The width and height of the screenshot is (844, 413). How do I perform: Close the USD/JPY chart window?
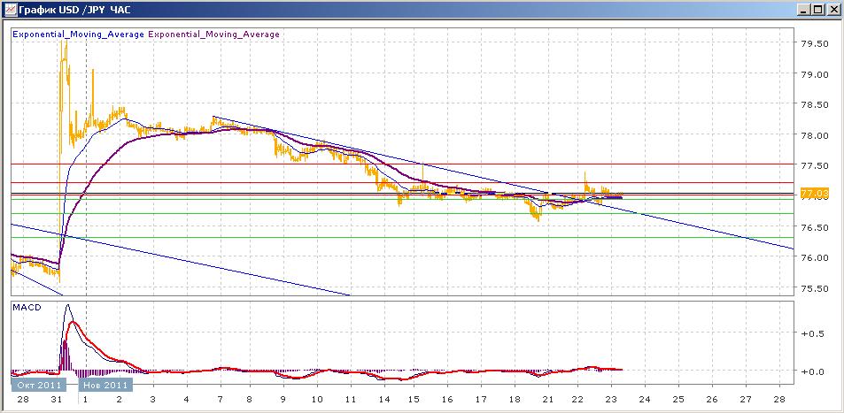[x=832, y=9]
